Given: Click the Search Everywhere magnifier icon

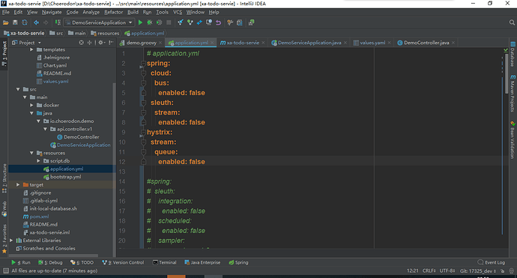Looking at the screenshot, I should [512, 22].
